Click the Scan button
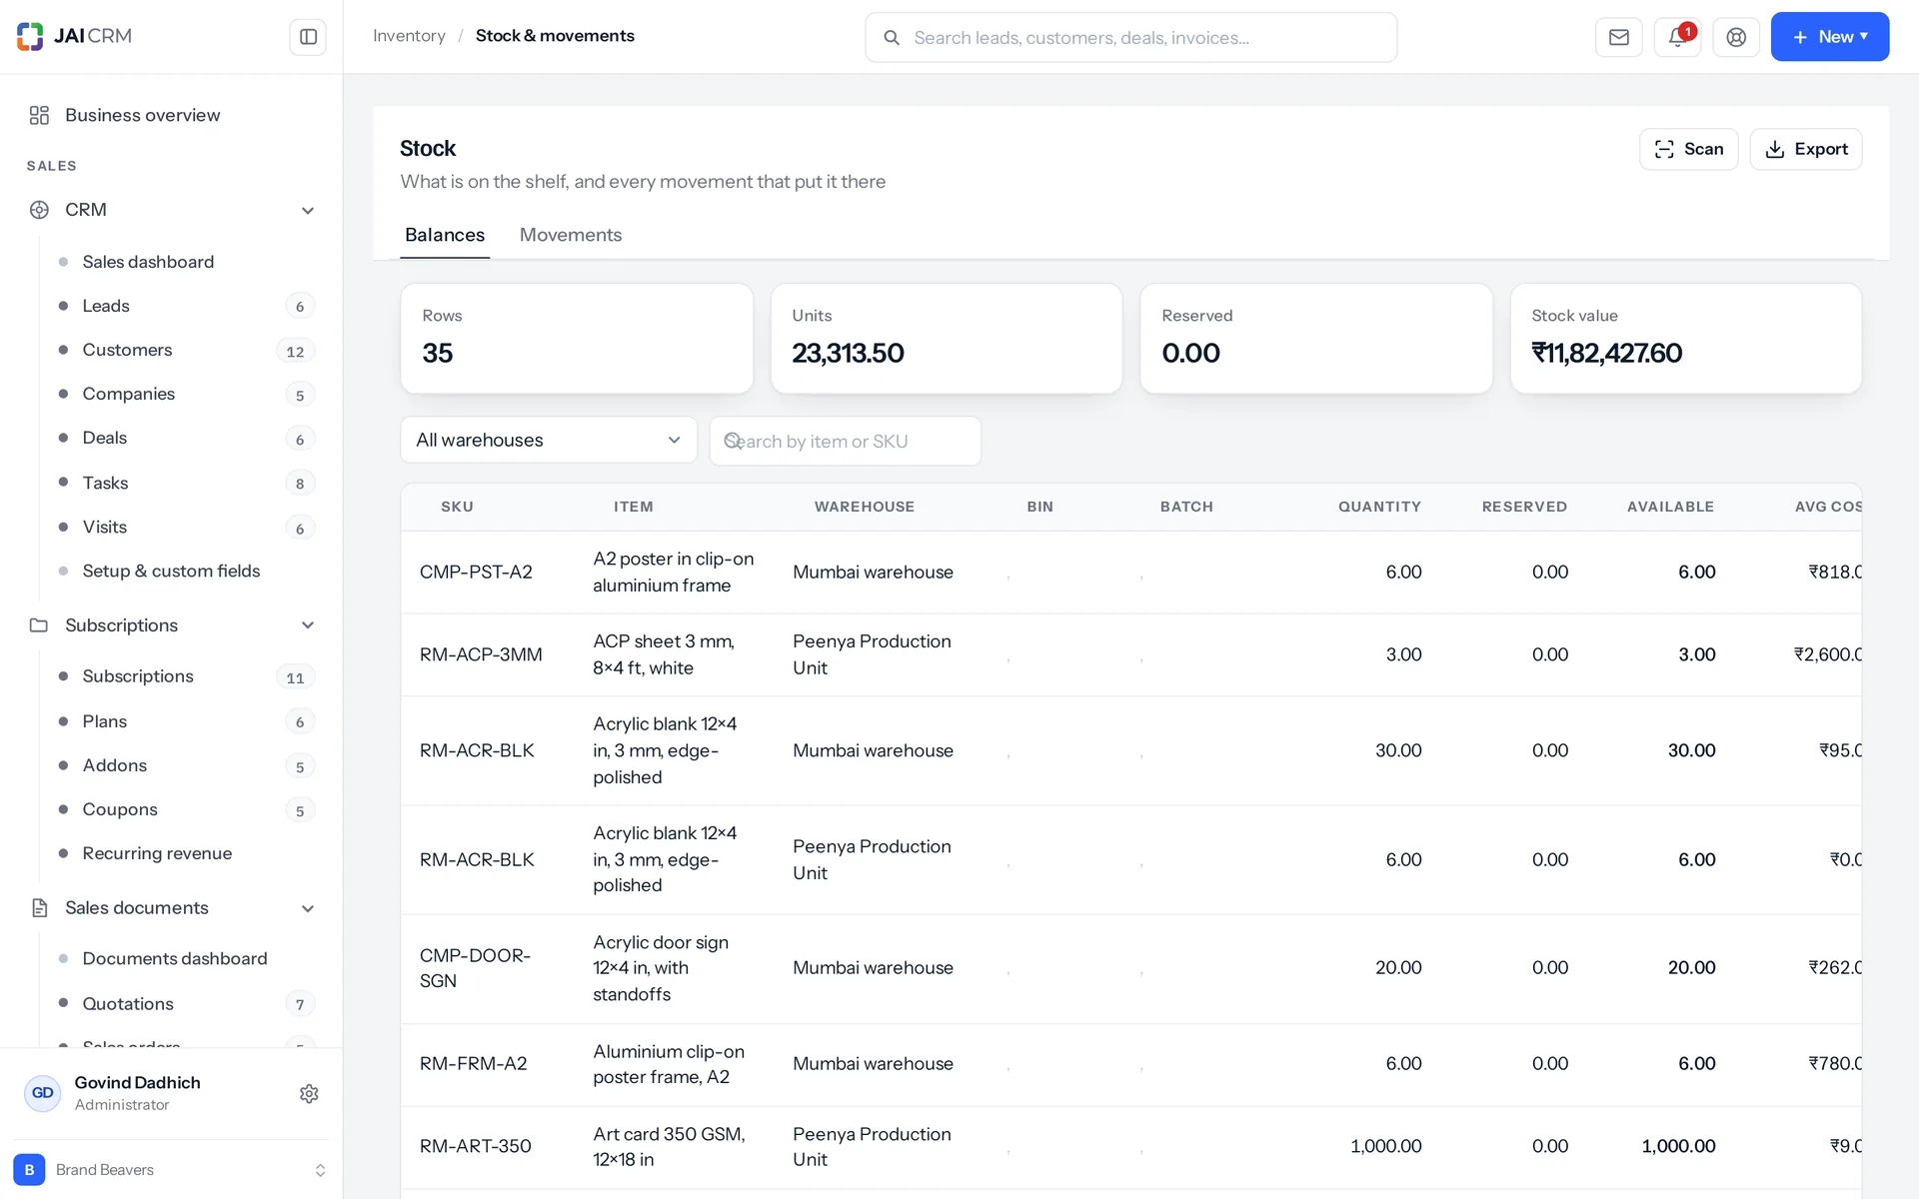Viewport: 1919px width, 1199px height. click(1688, 149)
